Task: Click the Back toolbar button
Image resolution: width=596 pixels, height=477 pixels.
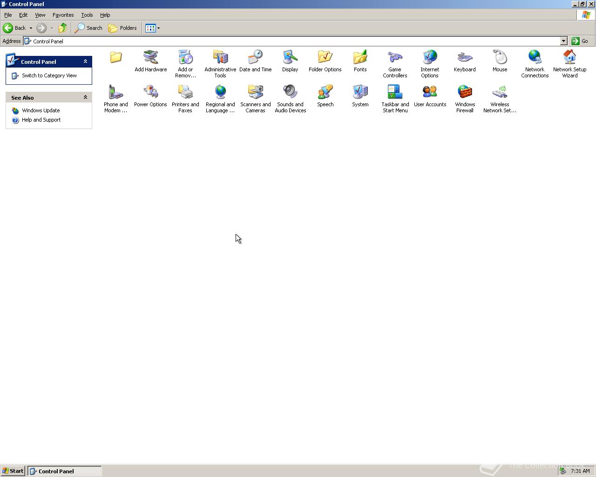Action: click(x=14, y=28)
